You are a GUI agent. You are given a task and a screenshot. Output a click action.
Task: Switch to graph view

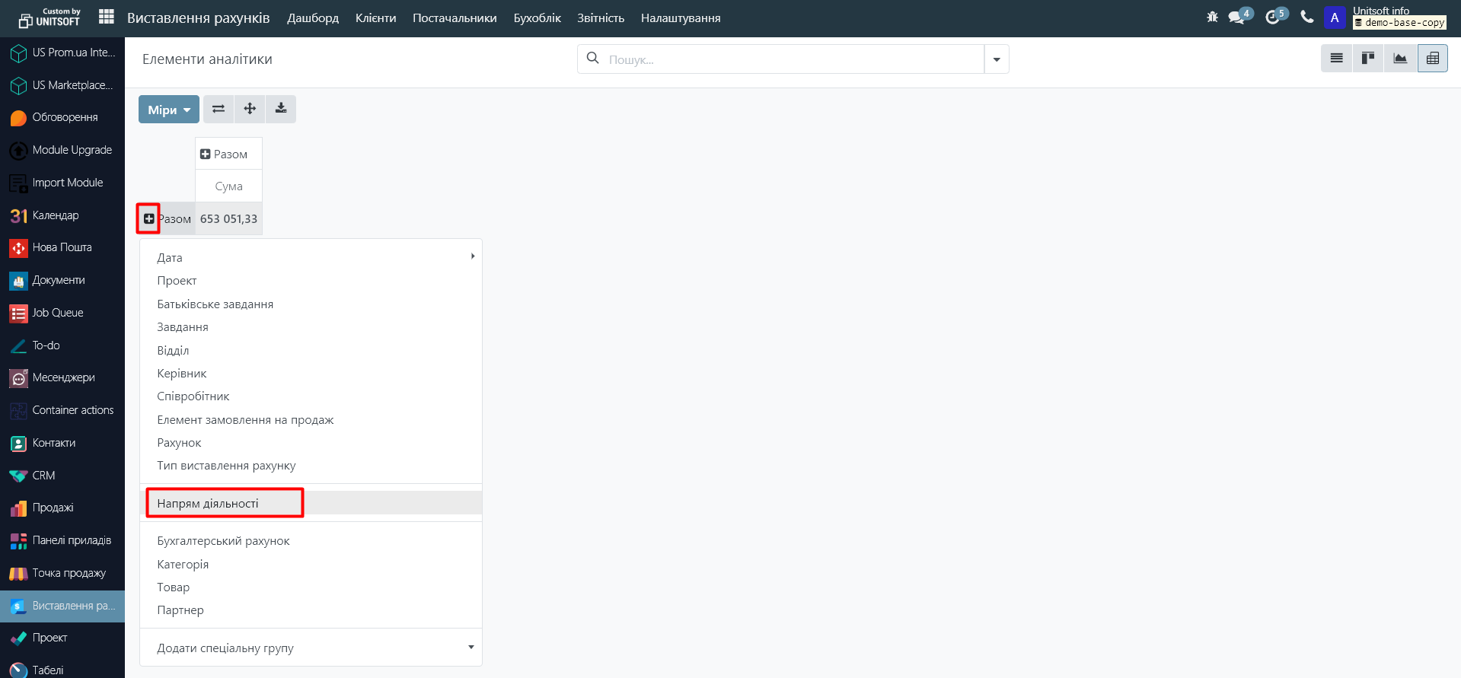pos(1400,59)
